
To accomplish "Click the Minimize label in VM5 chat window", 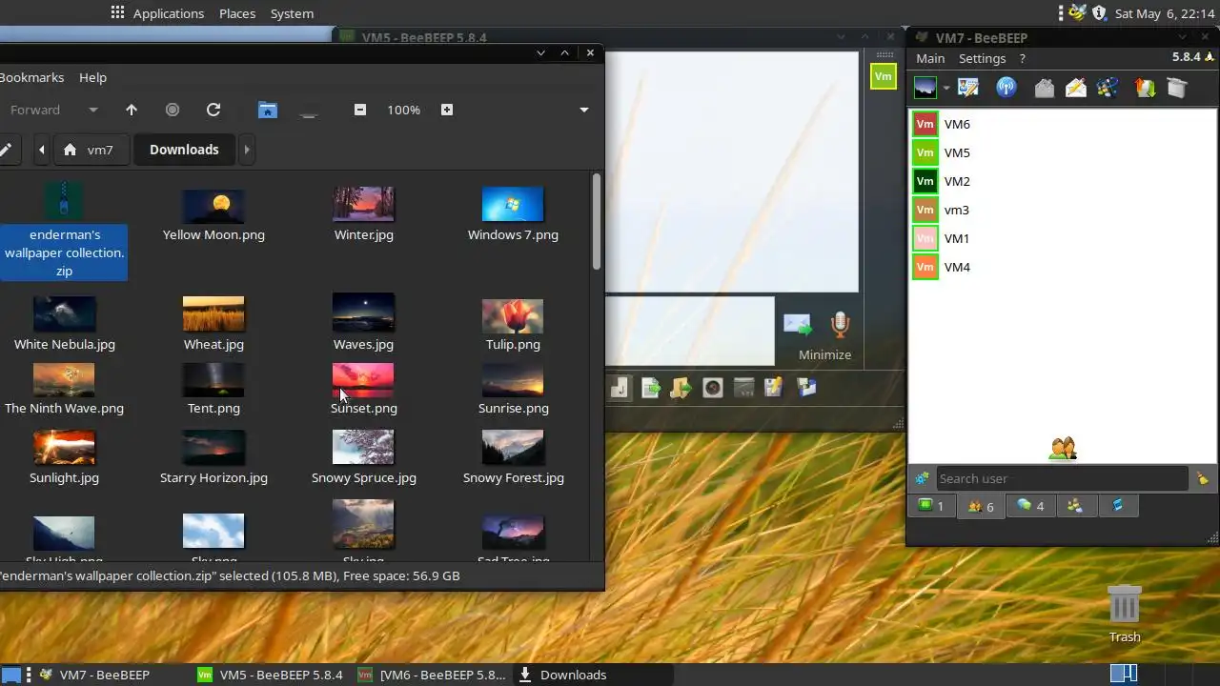I will tap(824, 354).
